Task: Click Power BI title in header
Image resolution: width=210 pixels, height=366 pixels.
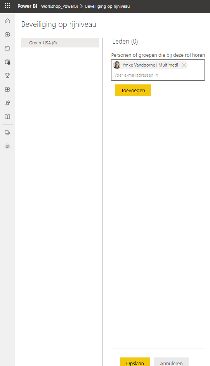Action: pyautogui.click(x=27, y=6)
